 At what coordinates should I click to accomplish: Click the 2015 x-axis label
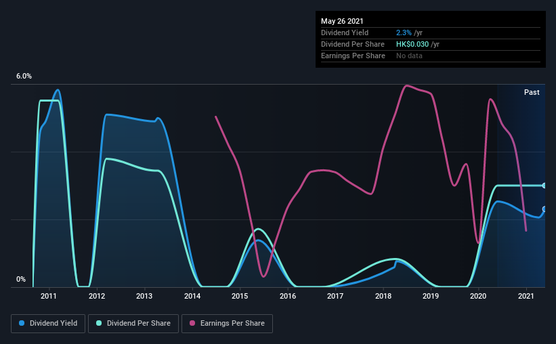240,296
